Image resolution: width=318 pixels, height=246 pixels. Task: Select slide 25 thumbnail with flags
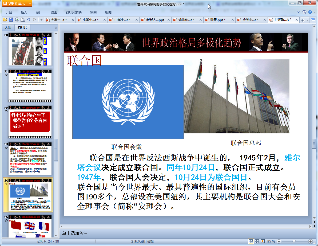pyautogui.click(x=30, y=226)
